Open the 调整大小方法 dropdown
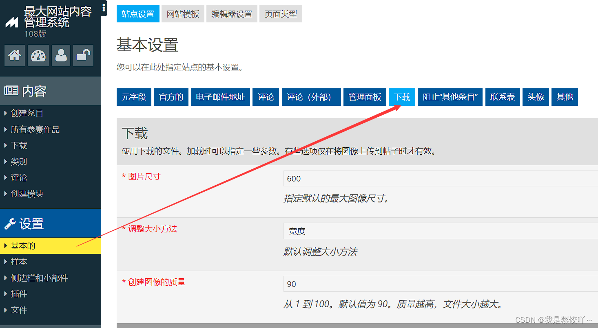 coord(441,231)
